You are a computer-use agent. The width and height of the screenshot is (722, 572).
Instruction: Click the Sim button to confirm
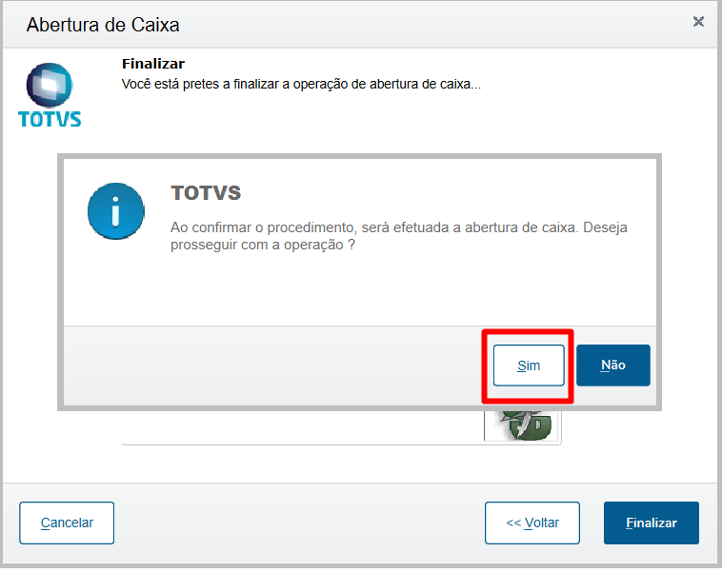pos(529,365)
